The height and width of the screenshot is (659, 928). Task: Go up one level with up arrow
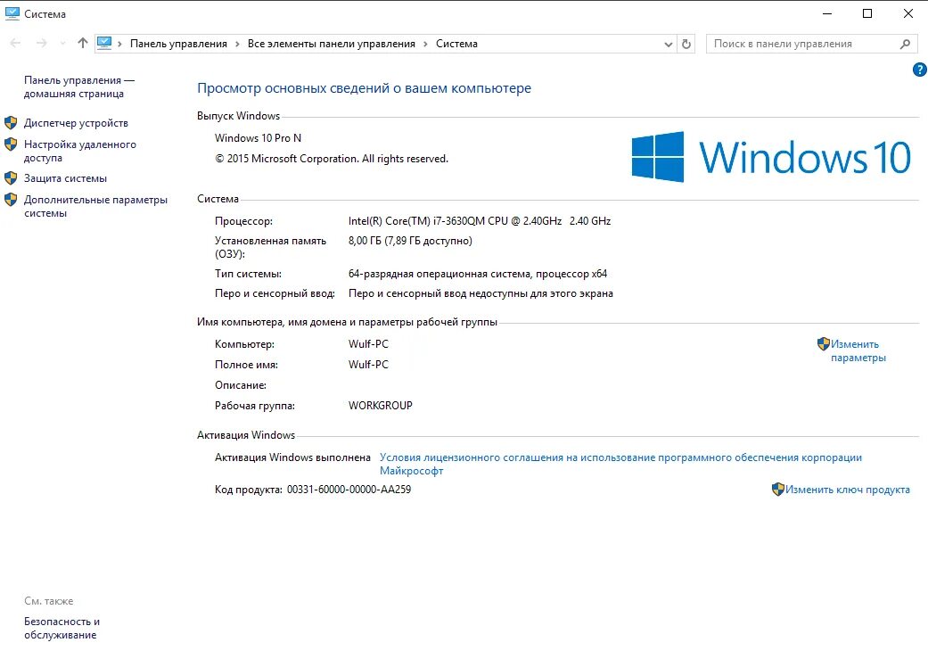83,43
